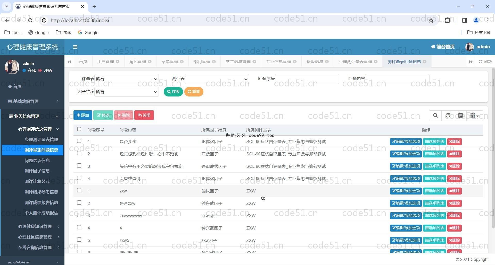Screen dimensions: 495x265
Task: Open 选项列表 for 经常感到神经过敏 row
Action: tap(434, 154)
